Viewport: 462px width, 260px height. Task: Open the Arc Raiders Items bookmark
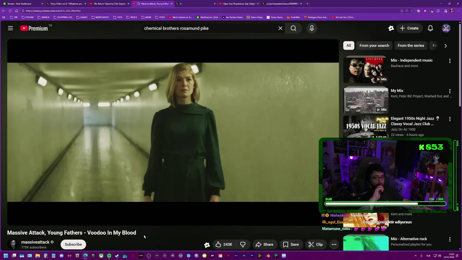coord(232,17)
